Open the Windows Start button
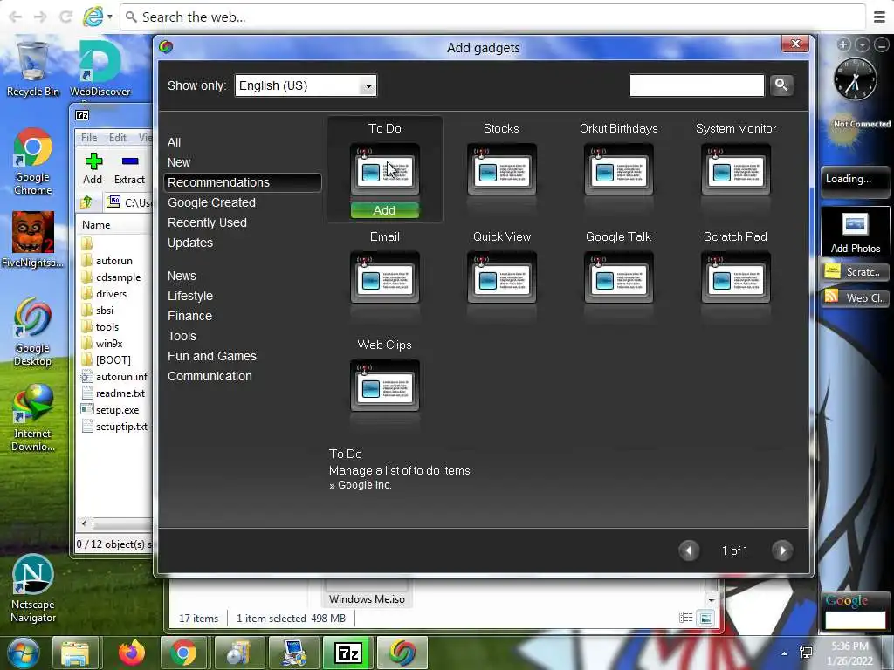 (23, 653)
